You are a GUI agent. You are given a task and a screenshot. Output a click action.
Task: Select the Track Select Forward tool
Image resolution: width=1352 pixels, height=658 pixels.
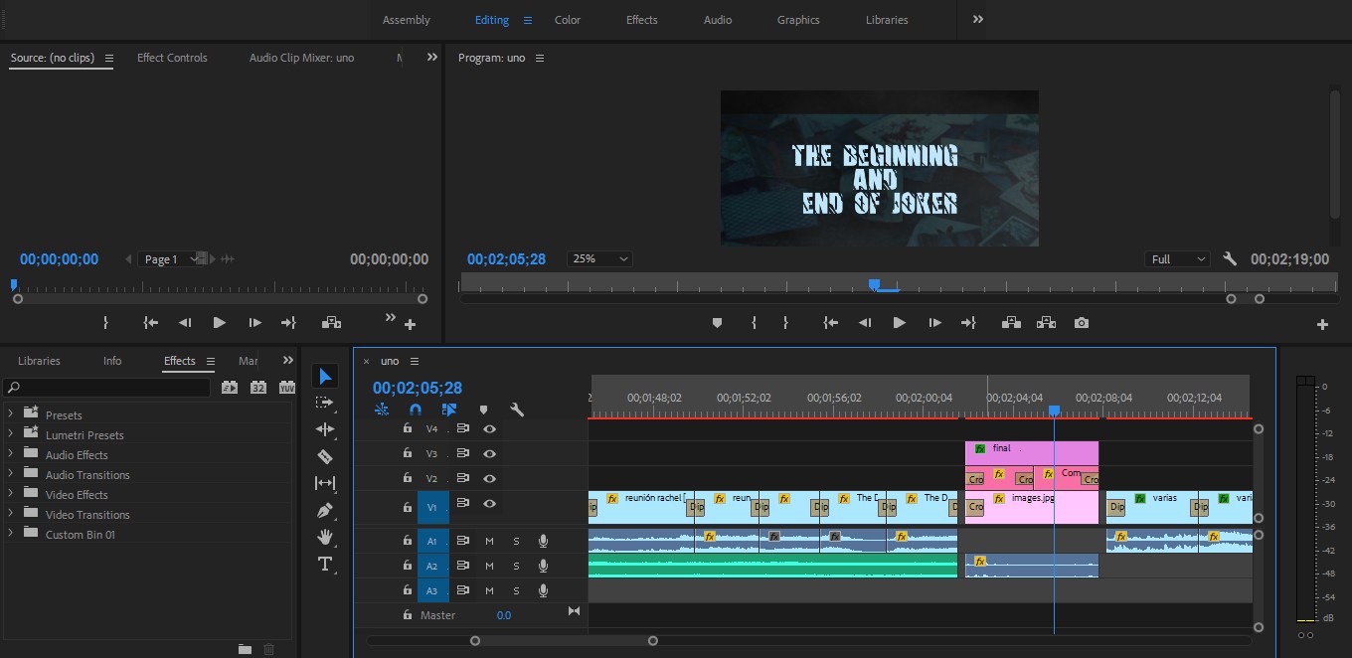324,403
